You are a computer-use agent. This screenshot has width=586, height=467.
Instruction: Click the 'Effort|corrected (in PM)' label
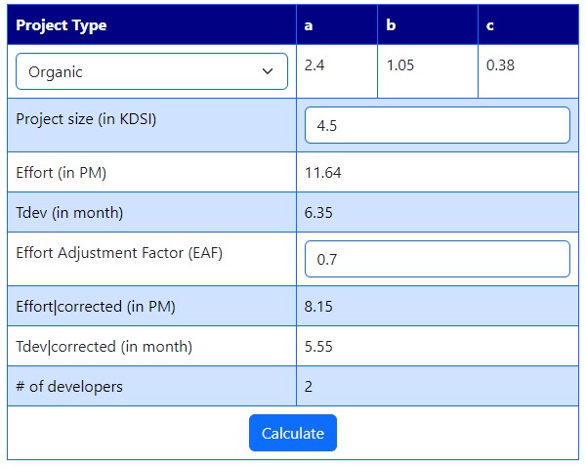click(x=96, y=307)
